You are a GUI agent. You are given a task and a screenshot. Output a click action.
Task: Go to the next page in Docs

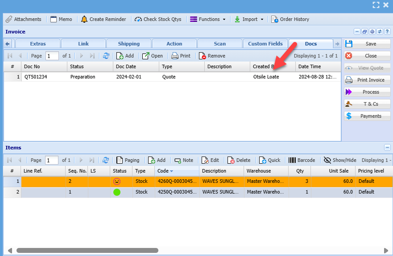point(81,56)
